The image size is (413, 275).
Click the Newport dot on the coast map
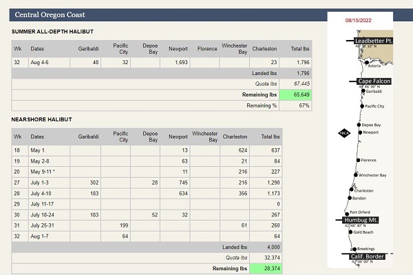point(360,132)
